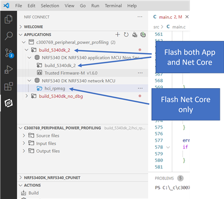Open the Go menu
This screenshot has height=199, width=224.
(83, 6)
